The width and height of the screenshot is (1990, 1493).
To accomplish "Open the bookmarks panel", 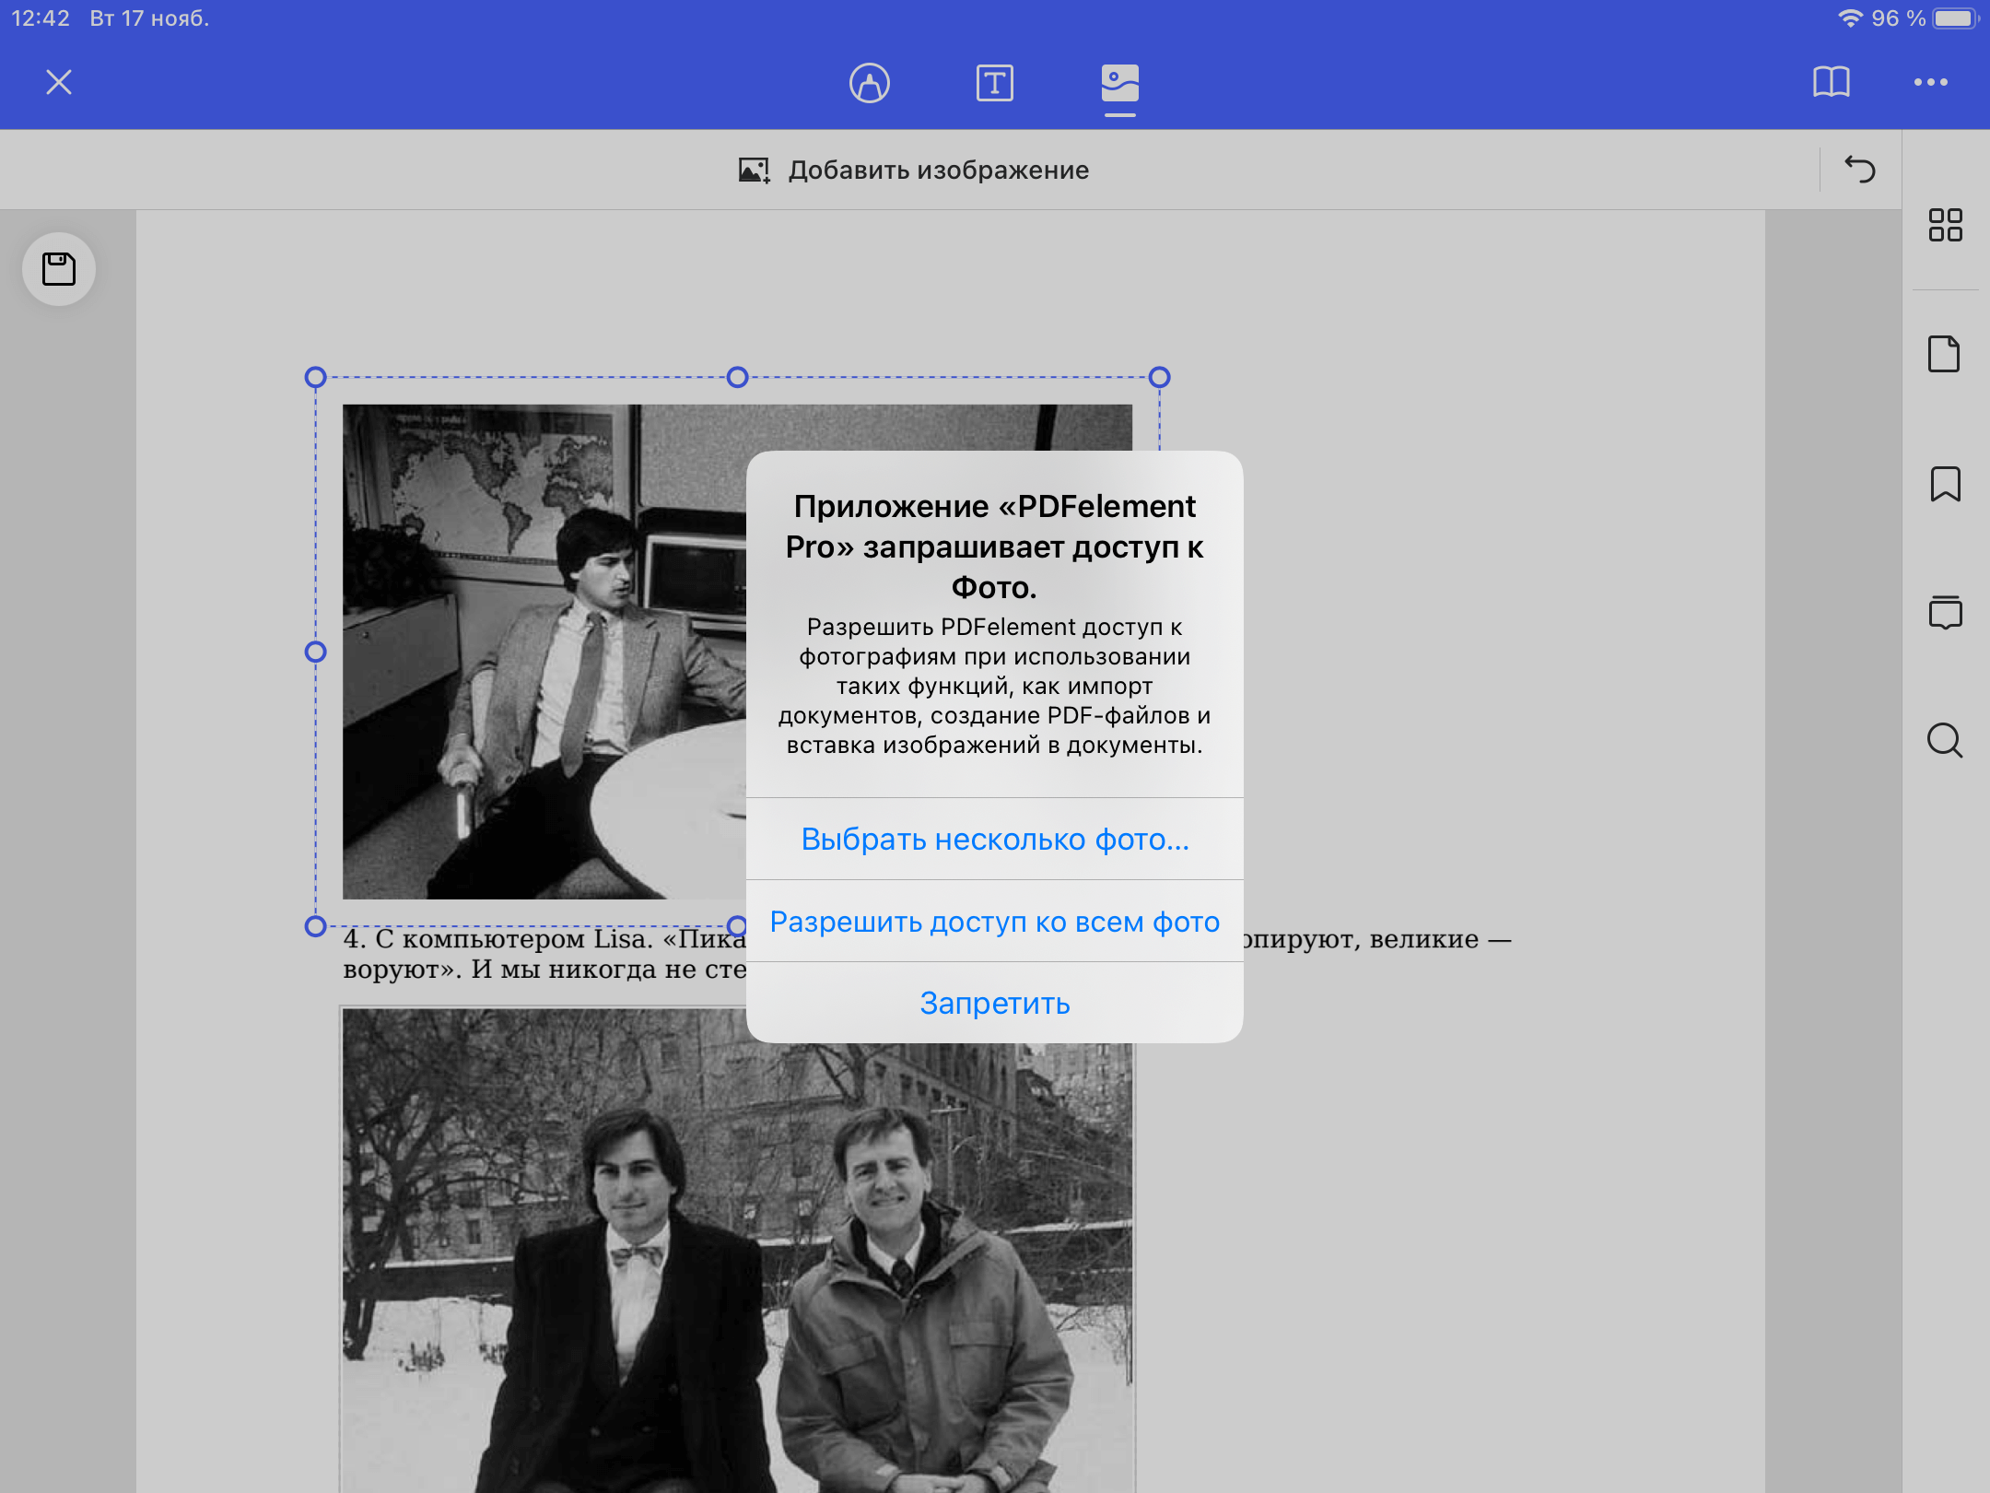I will click(1945, 484).
